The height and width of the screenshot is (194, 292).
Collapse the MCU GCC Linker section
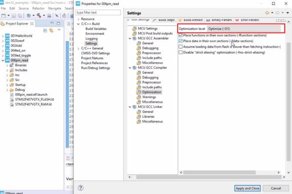[x=130, y=107]
